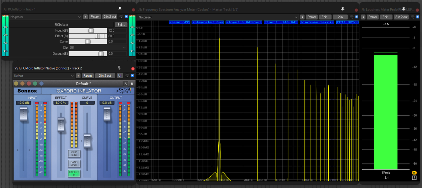Pin the Frequency Spectrum Analyzer window

[343, 10]
